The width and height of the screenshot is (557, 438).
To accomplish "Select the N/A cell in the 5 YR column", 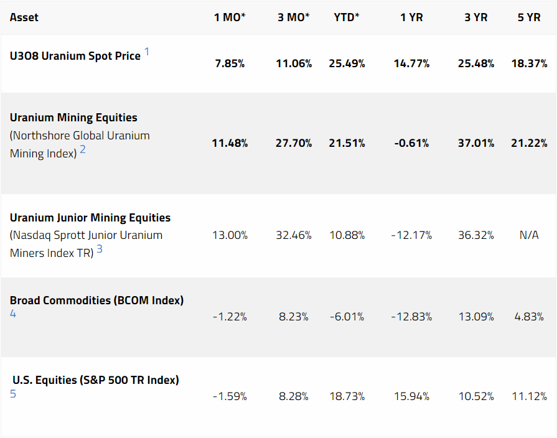I will (529, 235).
